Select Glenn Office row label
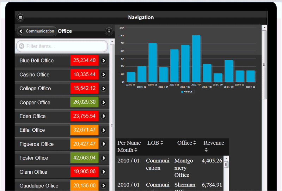The height and width of the screenshot is (191, 282). pos(33,172)
